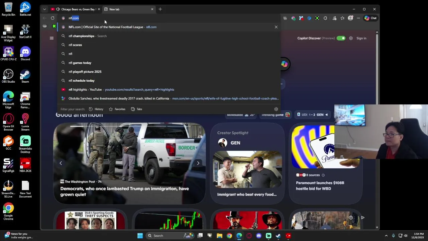The width and height of the screenshot is (428, 241).
Task: Open the New Text Document file
Action: [25, 189]
